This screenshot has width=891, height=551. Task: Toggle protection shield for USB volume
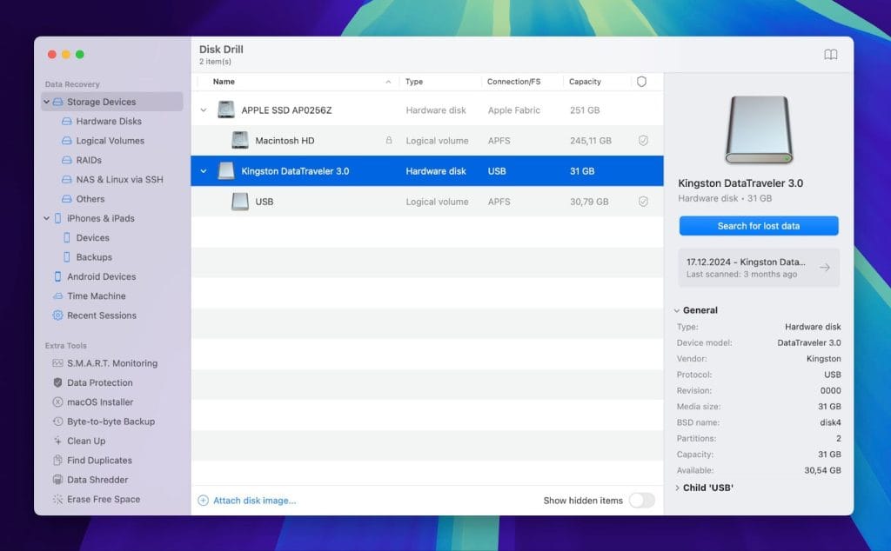tap(643, 202)
